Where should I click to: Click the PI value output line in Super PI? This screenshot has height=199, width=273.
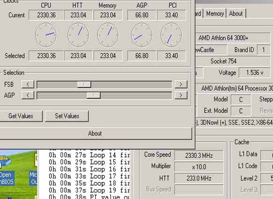click(89, 197)
